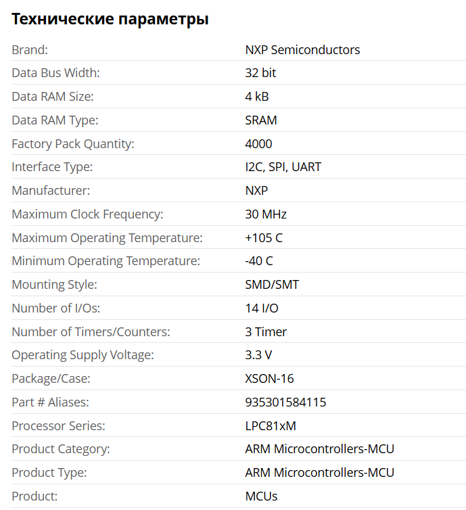Select the '30 MHz' clock frequency value

click(x=266, y=214)
